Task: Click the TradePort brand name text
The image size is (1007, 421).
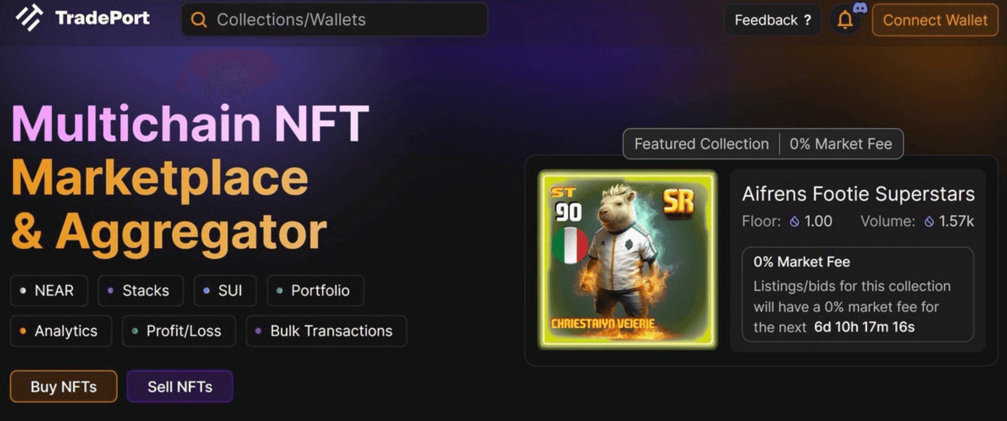Action: tap(102, 18)
